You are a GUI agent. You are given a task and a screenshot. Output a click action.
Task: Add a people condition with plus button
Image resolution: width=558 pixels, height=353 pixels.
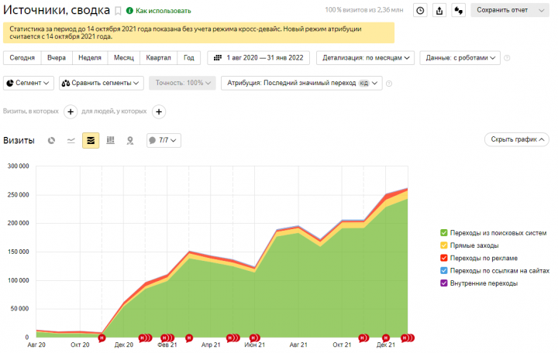click(x=159, y=111)
